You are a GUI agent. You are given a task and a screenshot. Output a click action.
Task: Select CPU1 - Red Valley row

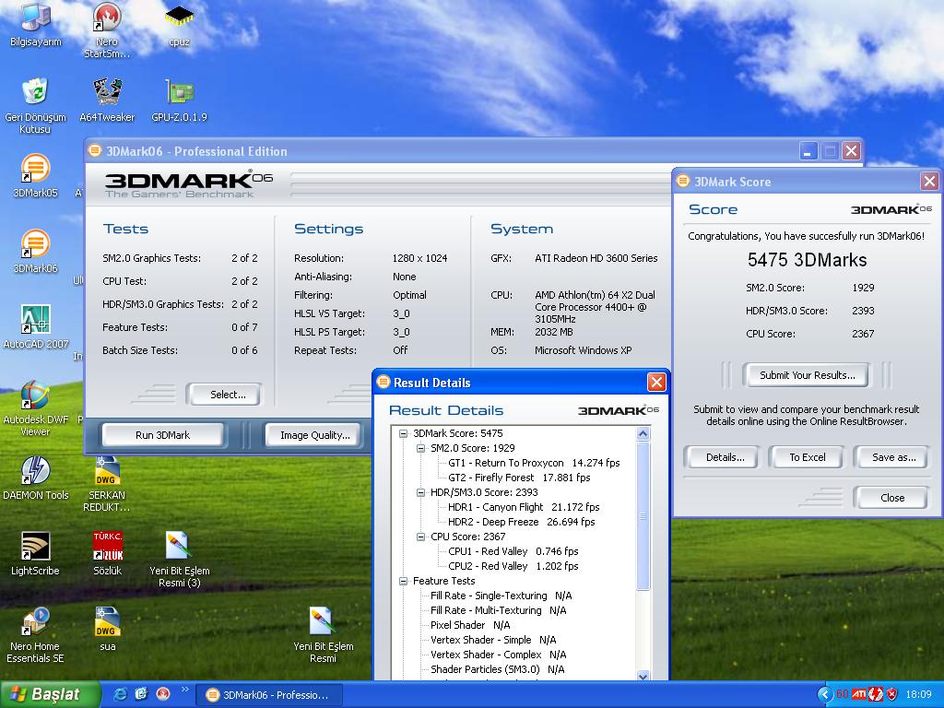(x=513, y=551)
